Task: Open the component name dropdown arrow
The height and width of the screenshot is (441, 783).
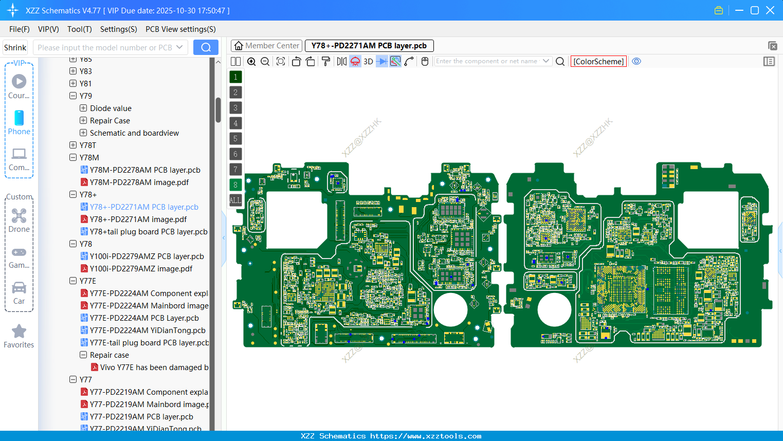Action: point(546,61)
